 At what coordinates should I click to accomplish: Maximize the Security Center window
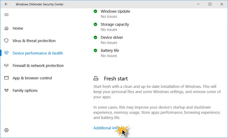(210, 4)
